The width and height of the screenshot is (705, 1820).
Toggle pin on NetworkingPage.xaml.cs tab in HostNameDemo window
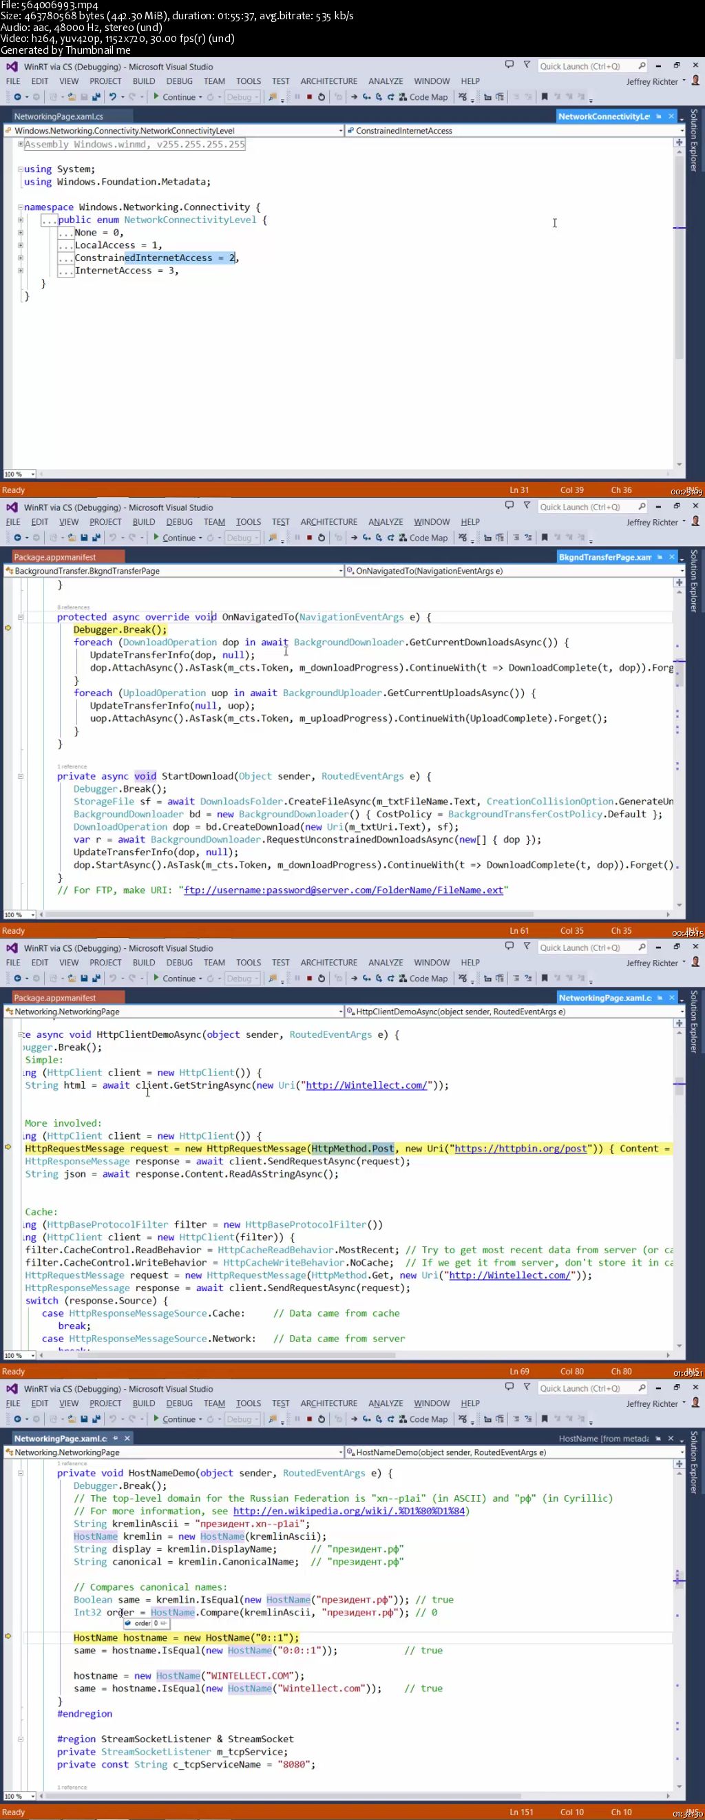point(115,1439)
